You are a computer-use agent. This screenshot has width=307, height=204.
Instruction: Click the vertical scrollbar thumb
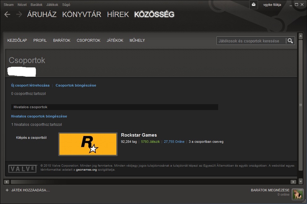(301, 105)
